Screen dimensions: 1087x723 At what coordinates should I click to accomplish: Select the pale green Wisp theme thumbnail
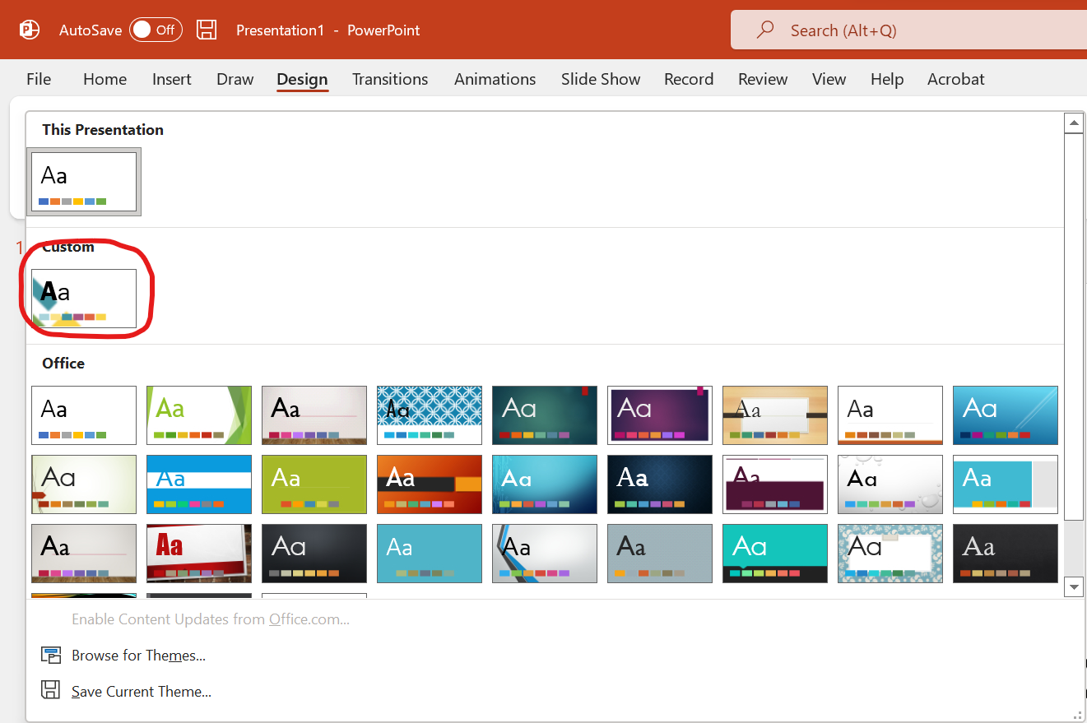click(x=84, y=484)
